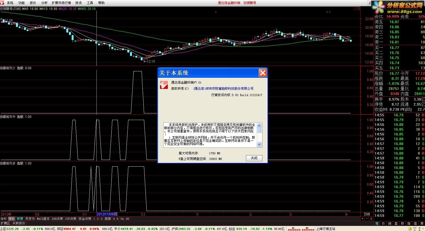425x231 pixels.
Task: Click the 关闭 button in the dialog
Action: (x=254, y=158)
